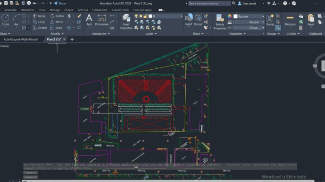Use the Copy tool in Modify panel

pyautogui.click(x=39, y=22)
